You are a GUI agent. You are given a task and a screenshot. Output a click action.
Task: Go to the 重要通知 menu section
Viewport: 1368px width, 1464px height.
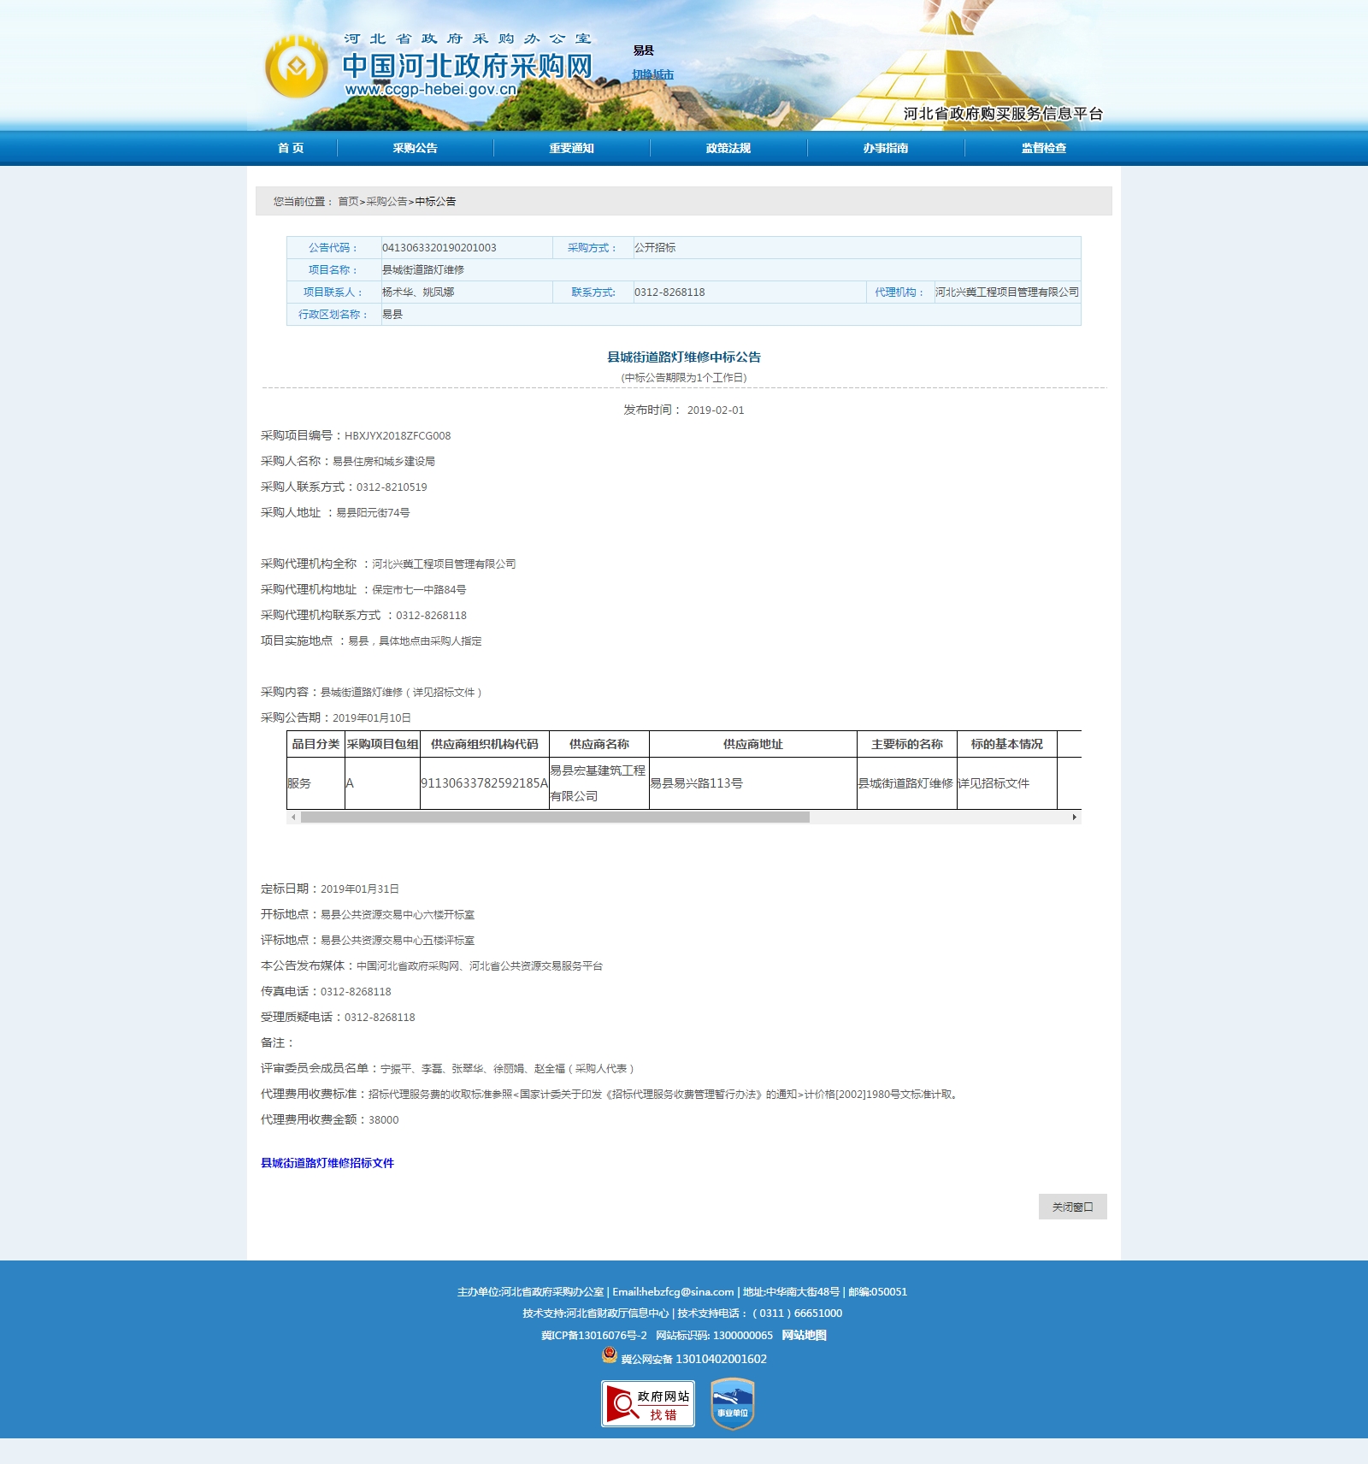coord(571,149)
